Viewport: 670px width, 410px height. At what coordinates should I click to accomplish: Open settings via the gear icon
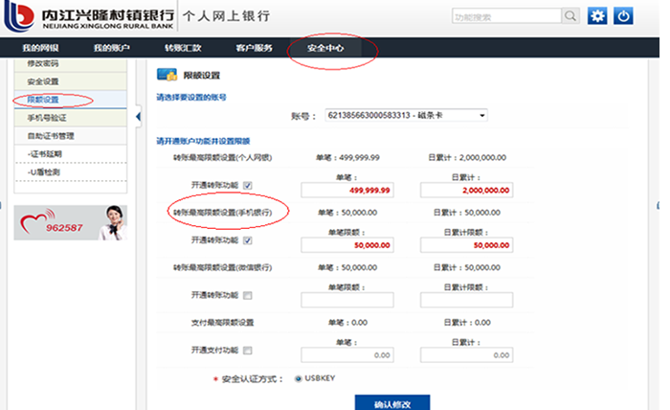(x=597, y=15)
